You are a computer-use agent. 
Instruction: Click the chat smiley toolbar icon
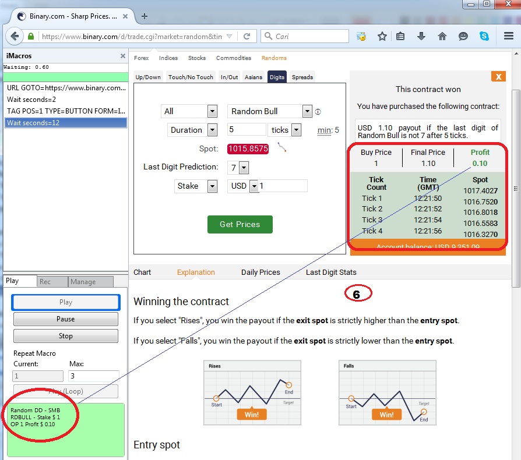click(x=463, y=36)
